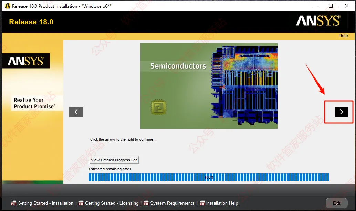Click View Detailed Progress Log button
The width and height of the screenshot is (356, 211).
click(x=114, y=160)
